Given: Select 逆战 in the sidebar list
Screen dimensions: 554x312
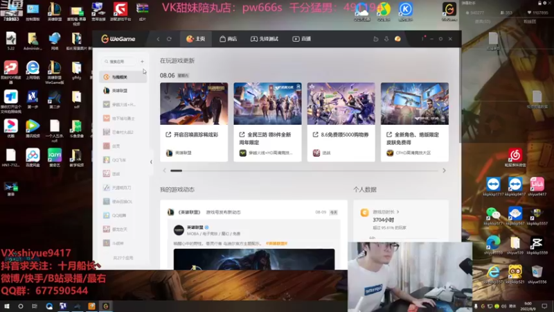Looking at the screenshot, I should point(123,174).
